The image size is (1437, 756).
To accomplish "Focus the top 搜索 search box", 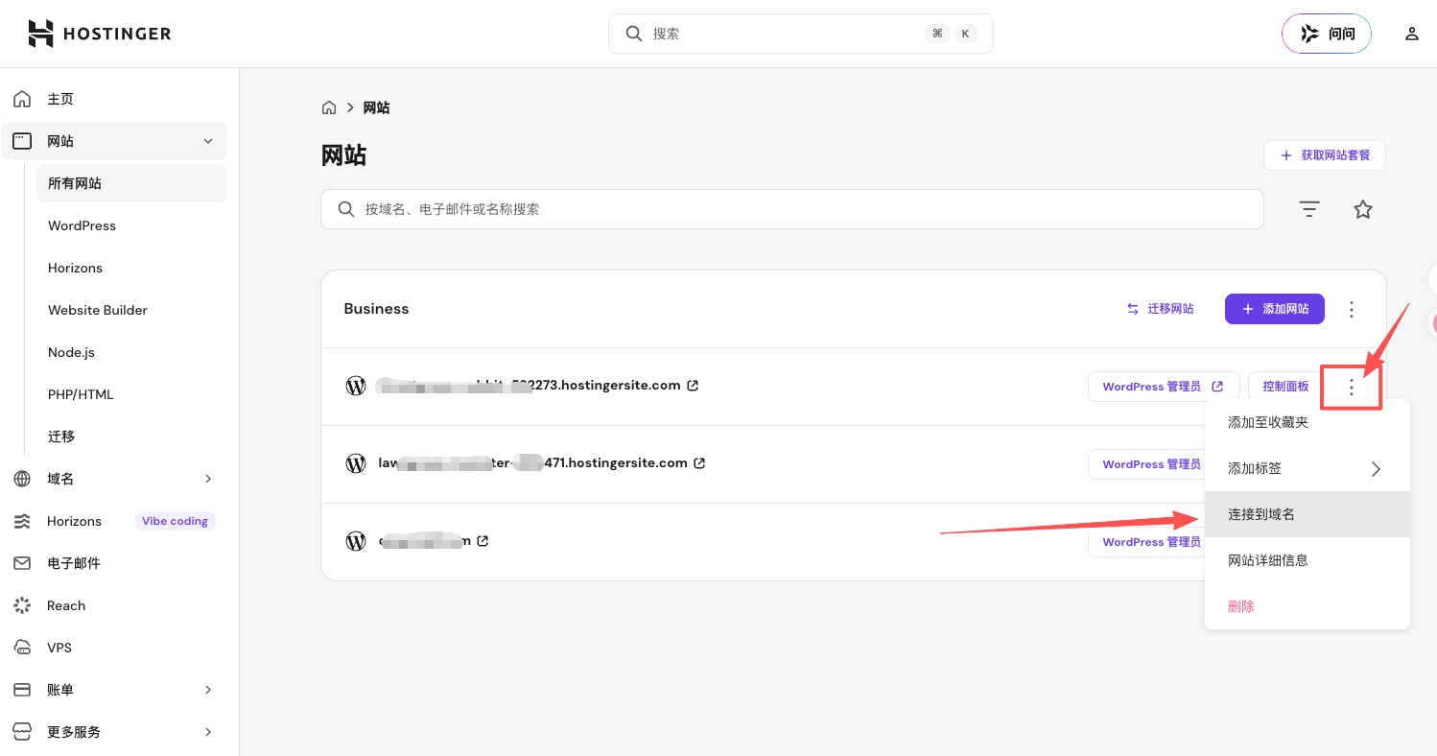I will pyautogui.click(x=801, y=34).
